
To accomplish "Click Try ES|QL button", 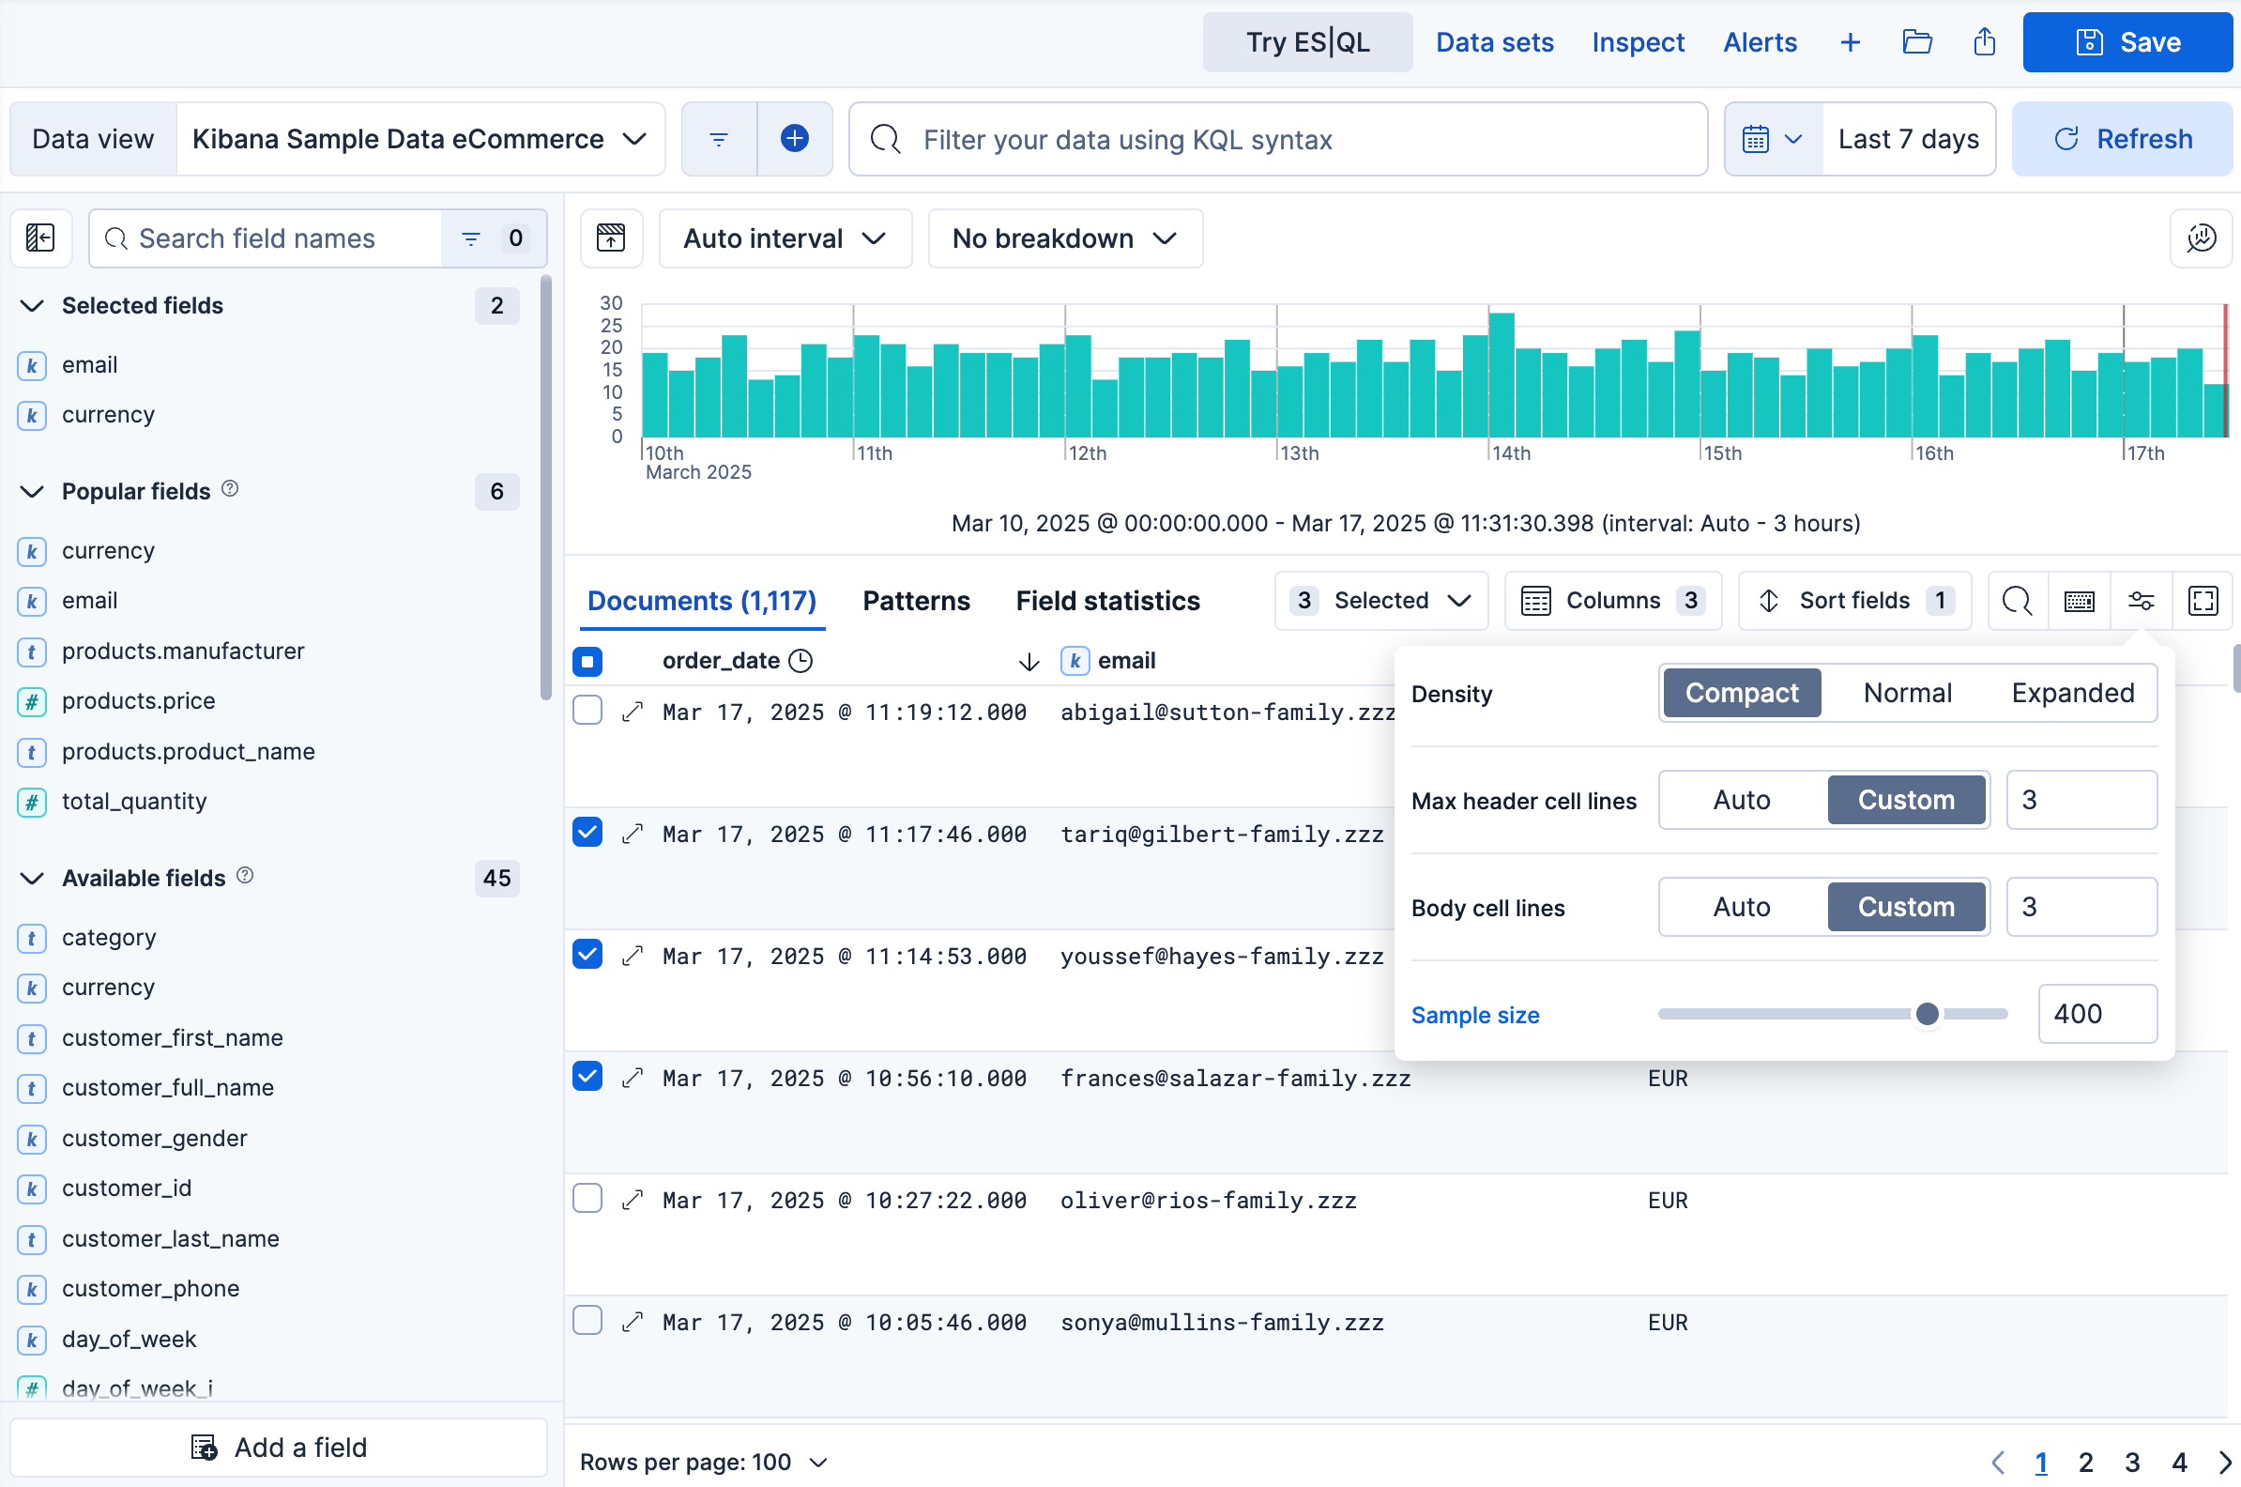I will pyautogui.click(x=1307, y=42).
